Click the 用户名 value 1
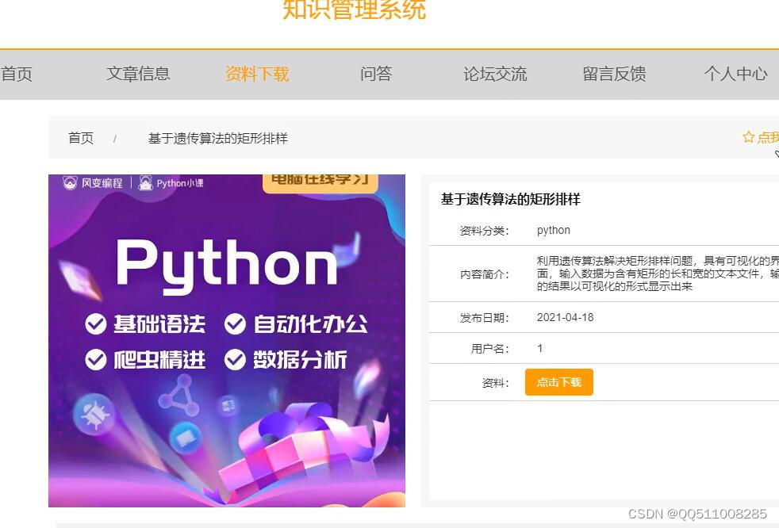779x528 pixels. 540,348
